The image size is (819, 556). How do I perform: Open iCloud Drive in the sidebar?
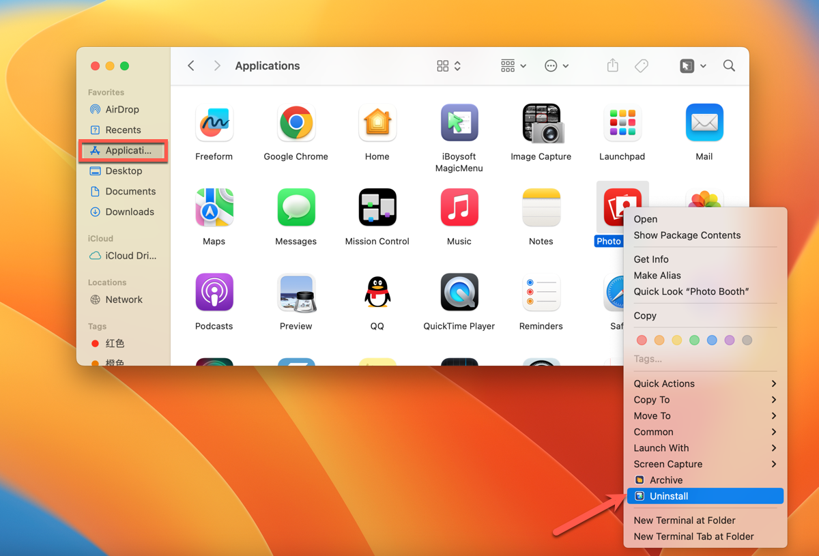[x=124, y=256]
